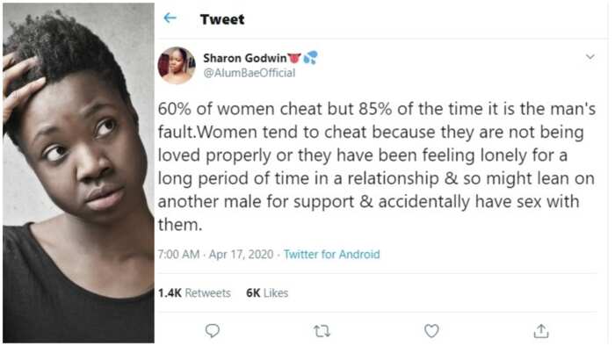
Task: Expand tweet options chevron menu
Action: pos(590,57)
